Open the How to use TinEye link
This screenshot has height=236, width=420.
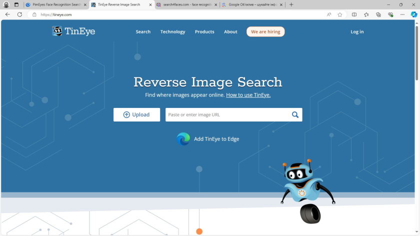(x=248, y=95)
